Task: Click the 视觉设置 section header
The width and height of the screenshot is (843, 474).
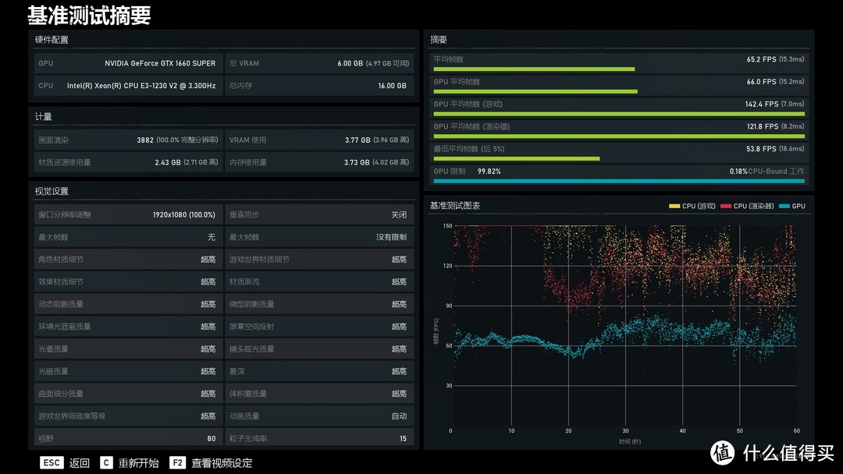Action: (52, 191)
